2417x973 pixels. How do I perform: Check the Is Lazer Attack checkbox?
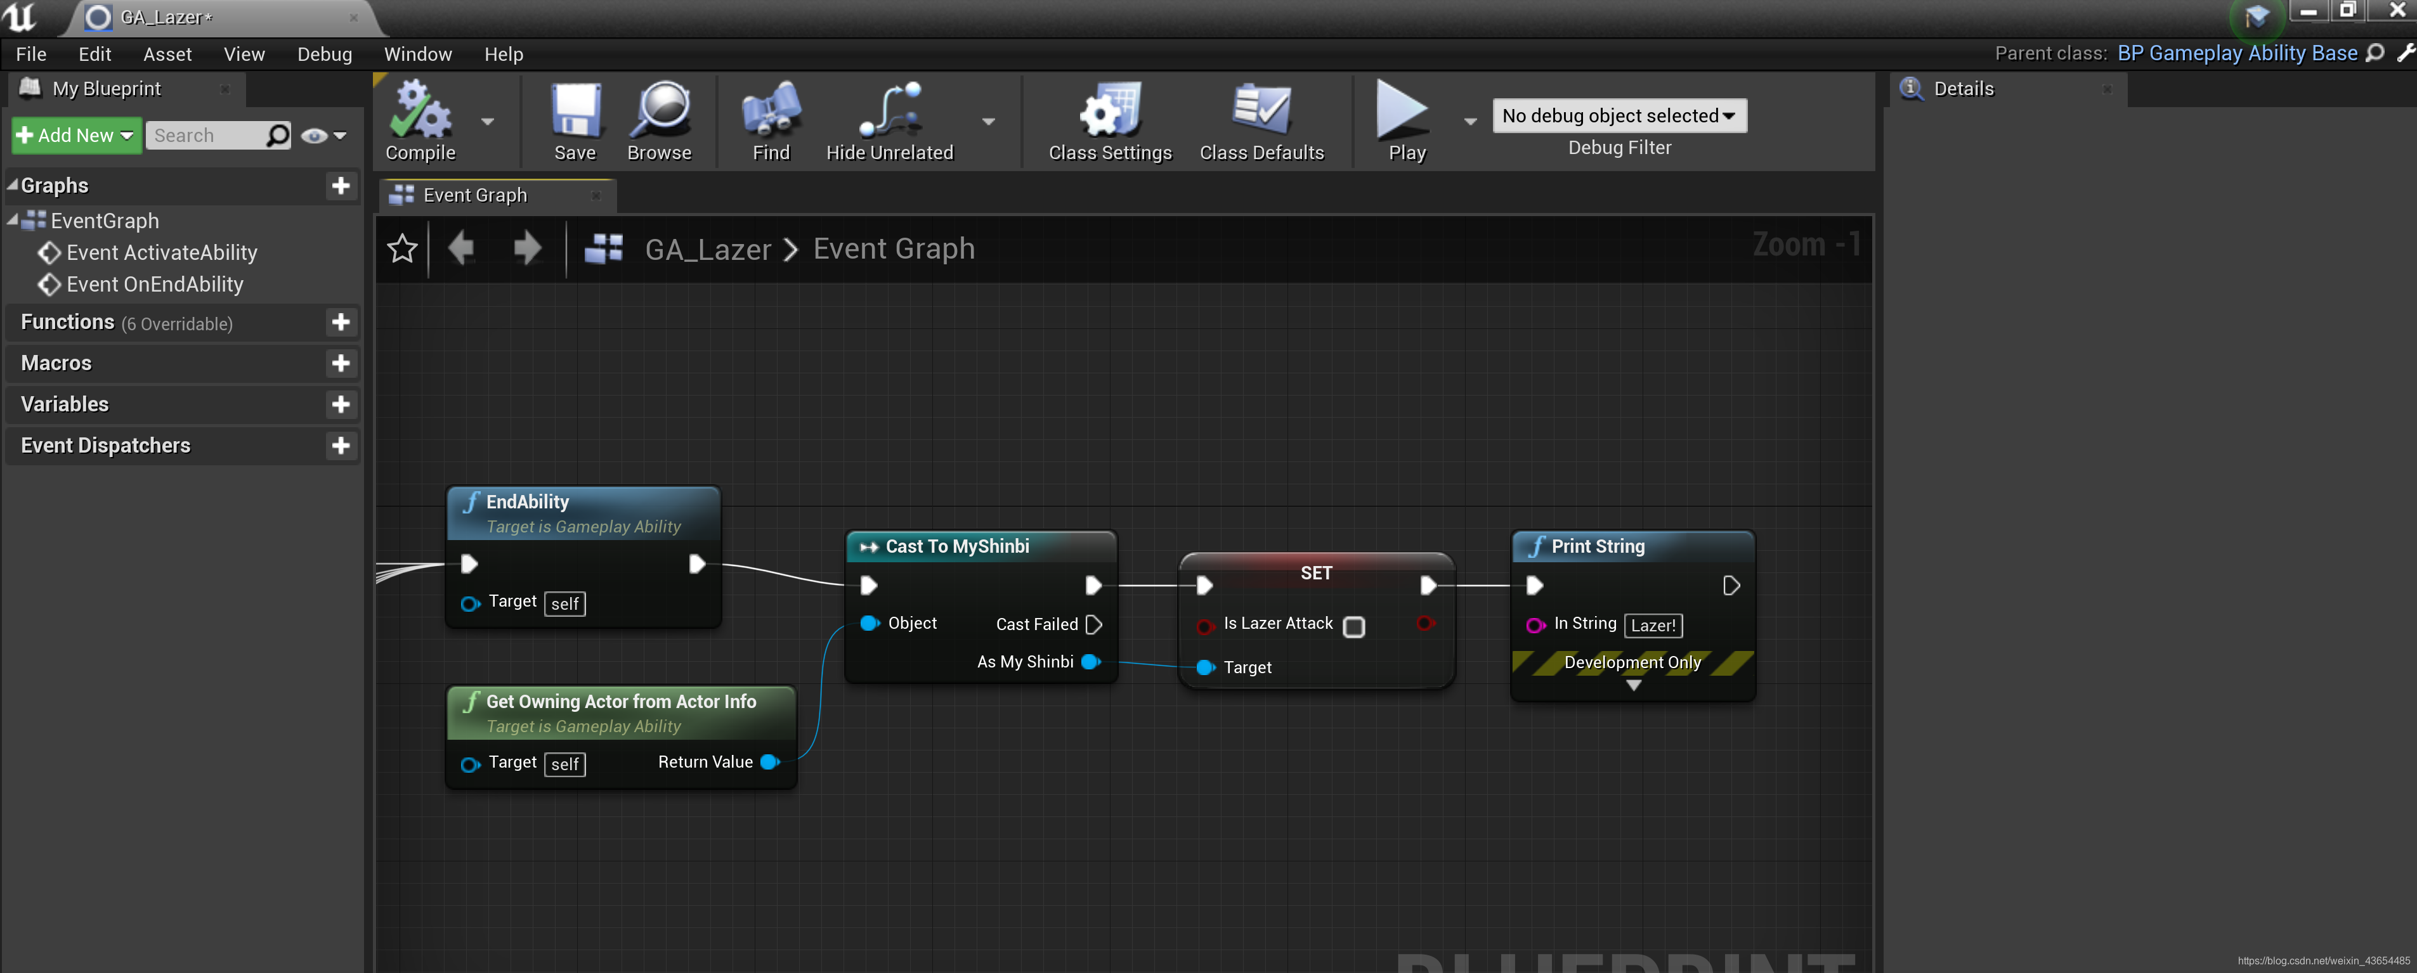click(x=1353, y=626)
